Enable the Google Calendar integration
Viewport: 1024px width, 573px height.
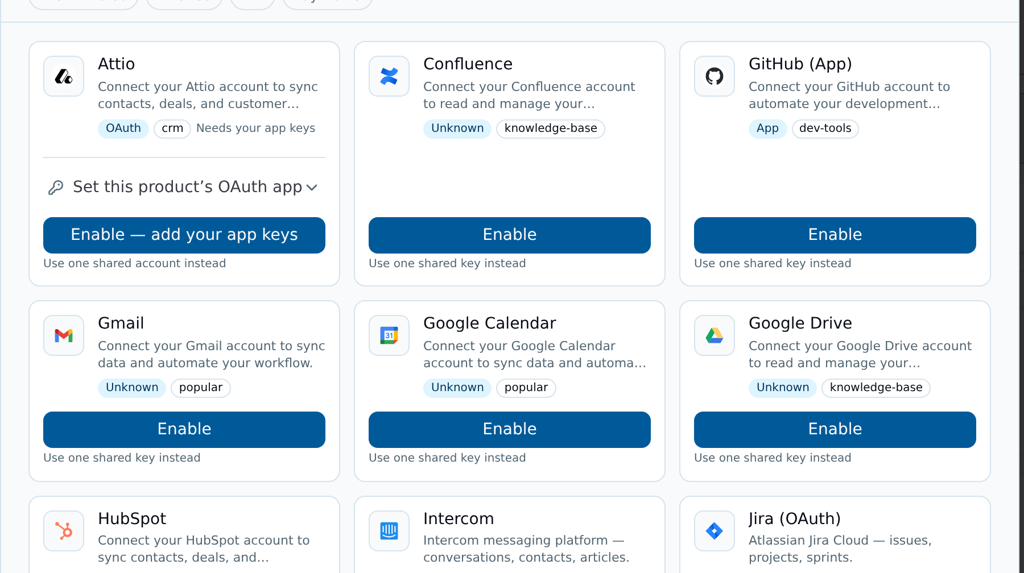510,430
